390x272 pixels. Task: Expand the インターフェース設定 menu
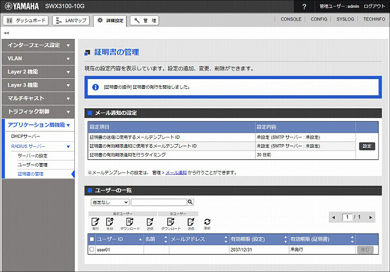pyautogui.click(x=38, y=45)
